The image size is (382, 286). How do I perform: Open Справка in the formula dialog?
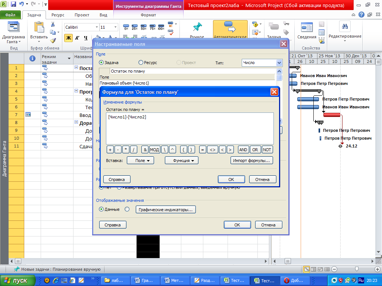(117, 179)
